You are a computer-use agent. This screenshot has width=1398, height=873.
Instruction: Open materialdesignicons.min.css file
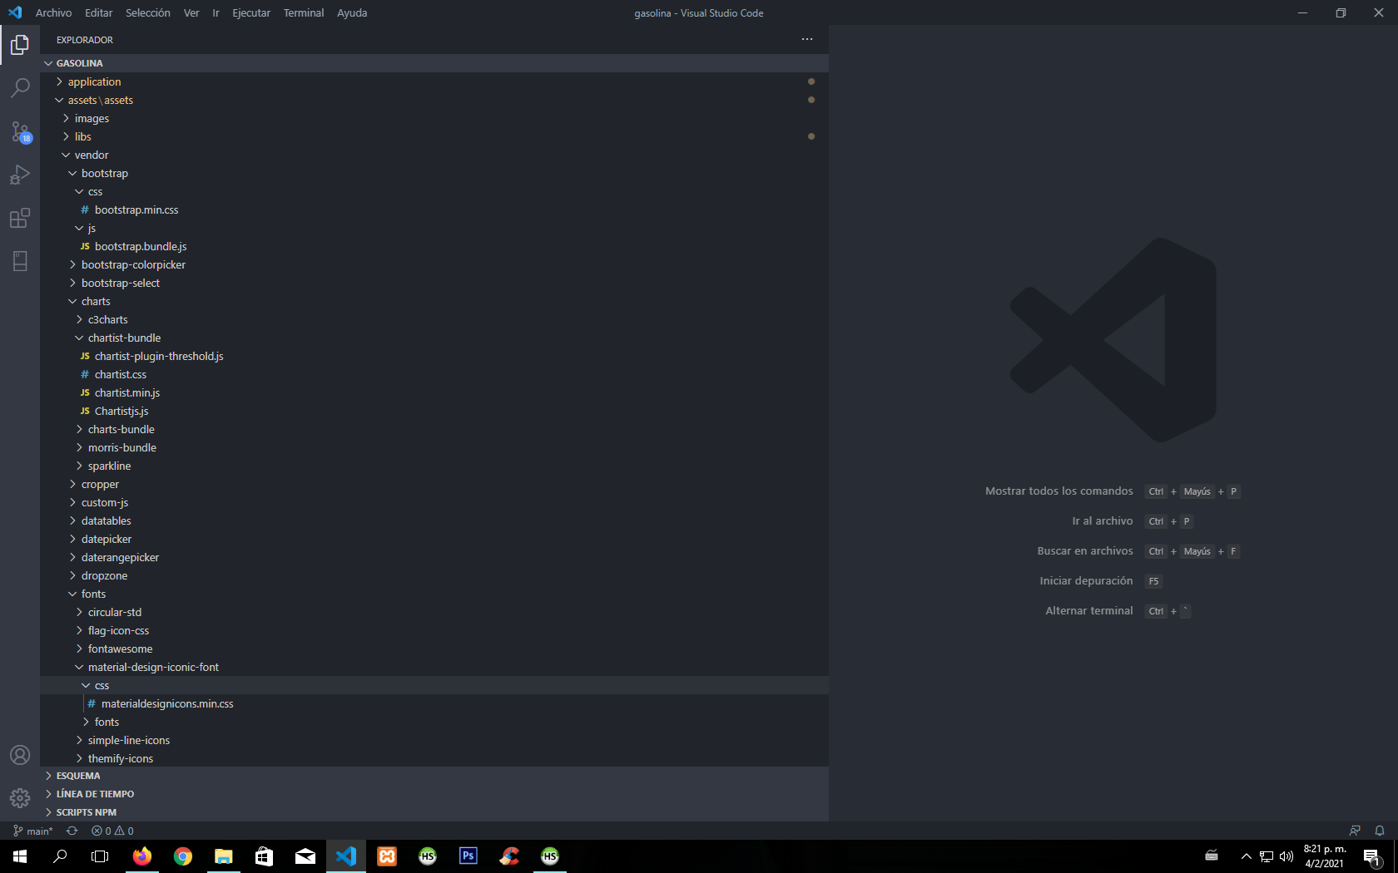(x=434, y=703)
